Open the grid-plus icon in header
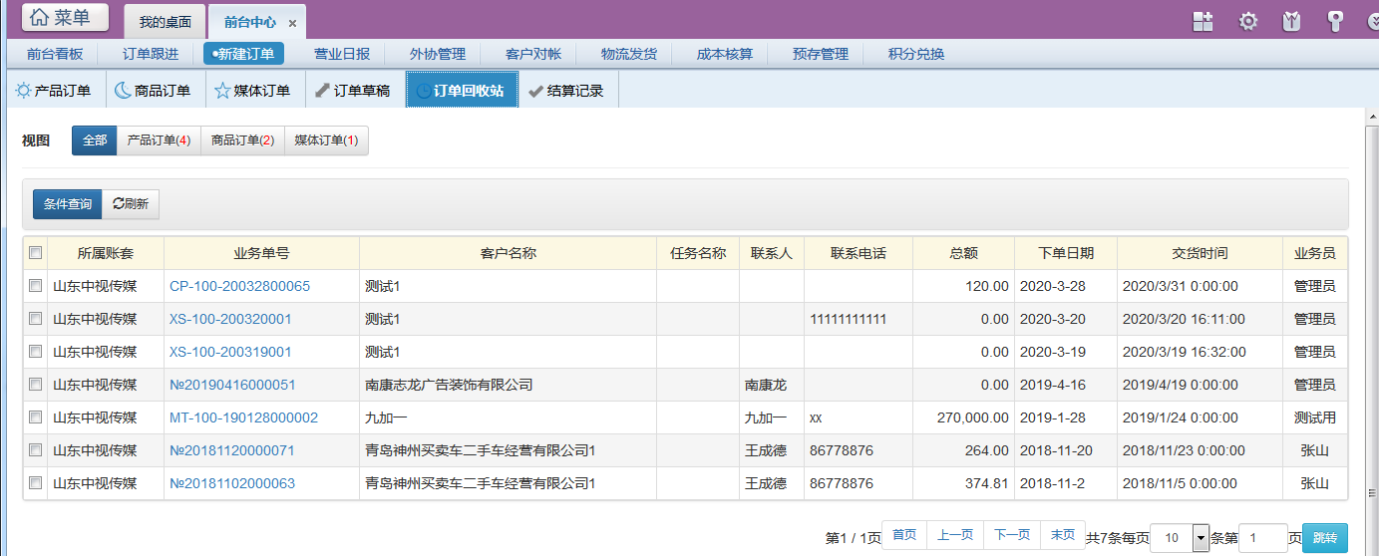Screen dimensions: 1379x556 1204,21
